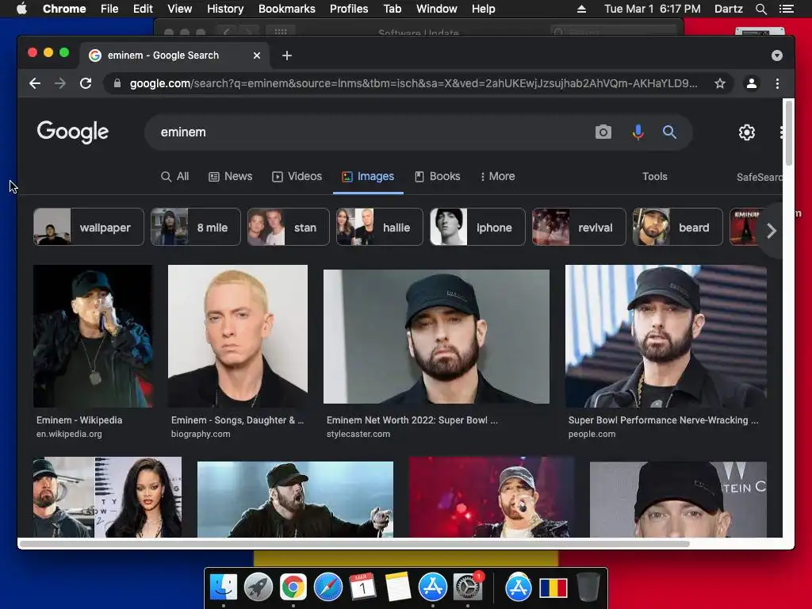This screenshot has width=812, height=609.
Task: Open the stylecaster.com image thumbnail
Action: coord(436,336)
